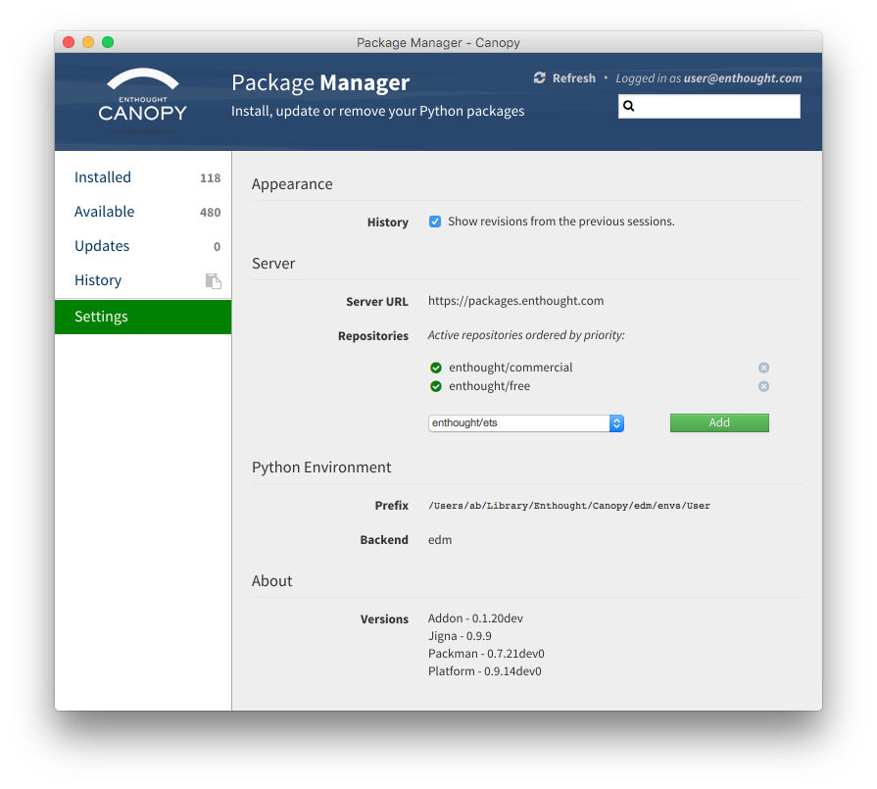
Task: Click inside the search input field
Action: coord(715,105)
